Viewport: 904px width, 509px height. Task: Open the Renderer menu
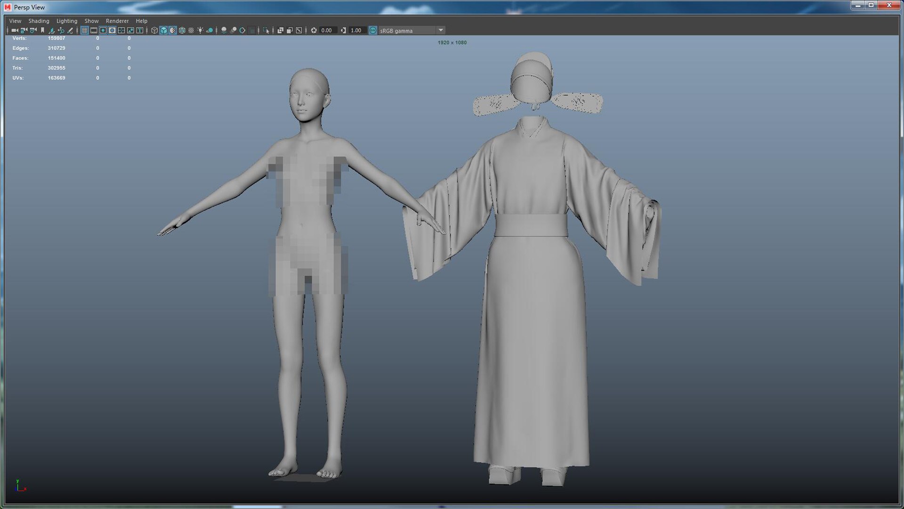pyautogui.click(x=117, y=21)
